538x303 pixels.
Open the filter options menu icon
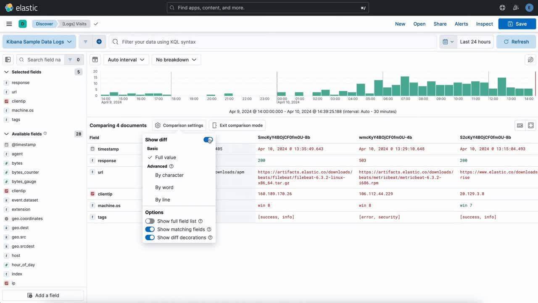85,42
